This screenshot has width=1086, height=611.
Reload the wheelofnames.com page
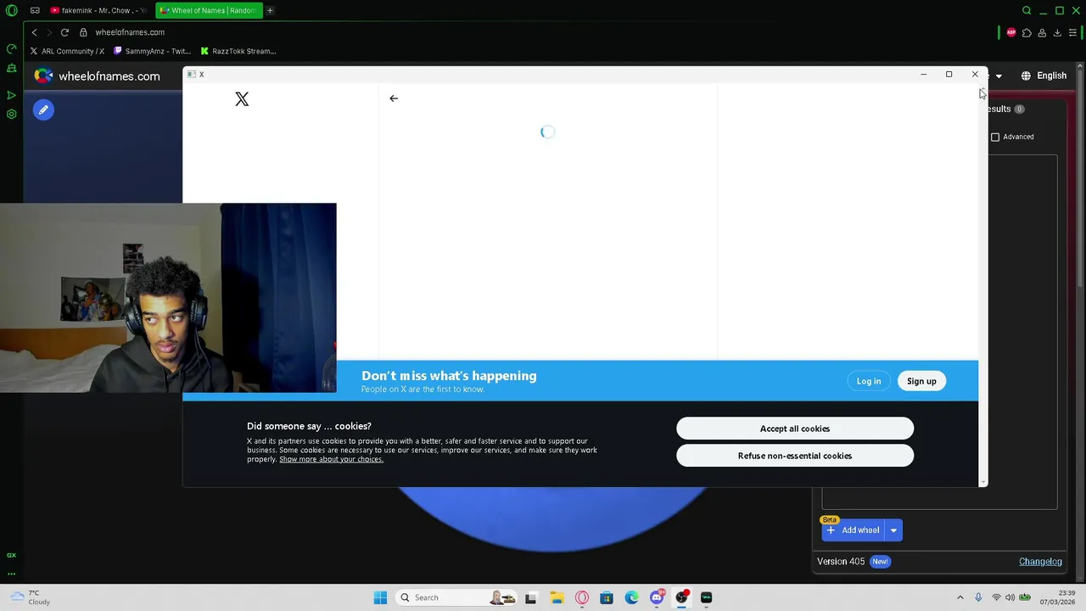[x=64, y=32]
